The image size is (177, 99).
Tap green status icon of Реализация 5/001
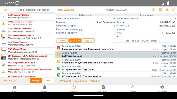point(59,68)
